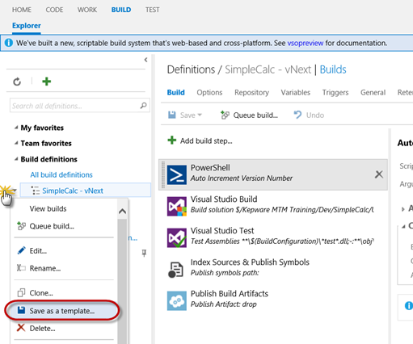Click the Rename icon in context menu
Image resolution: width=413 pixels, height=344 pixels.
click(x=21, y=268)
